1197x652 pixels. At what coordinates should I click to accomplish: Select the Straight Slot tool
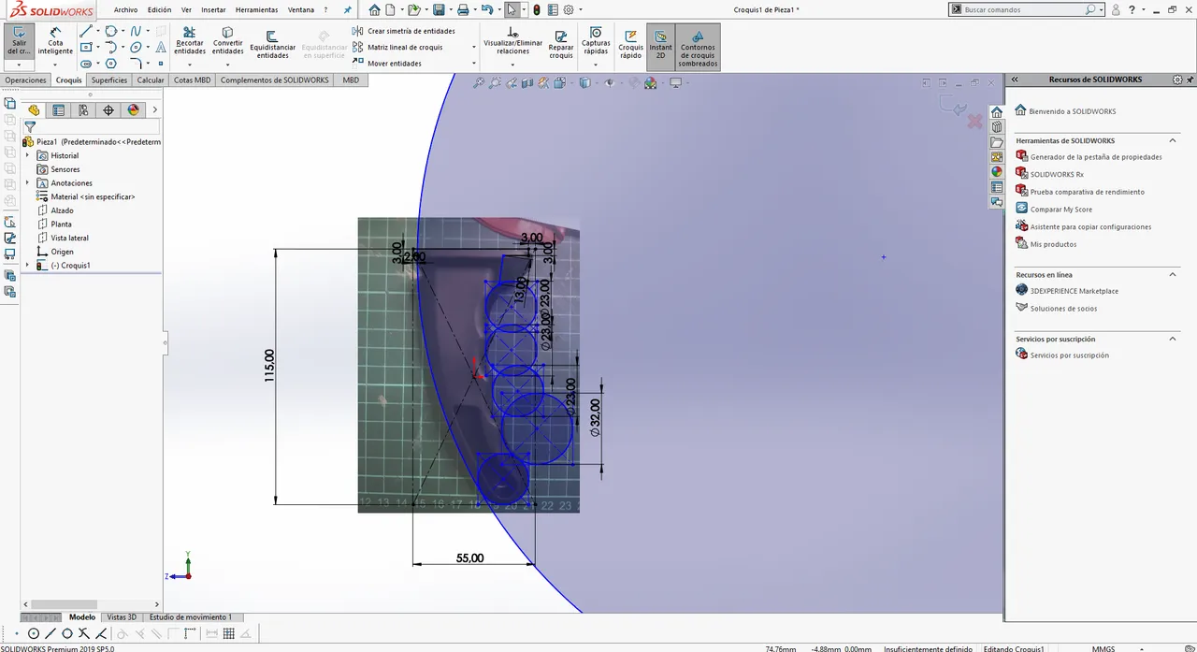[x=86, y=64]
